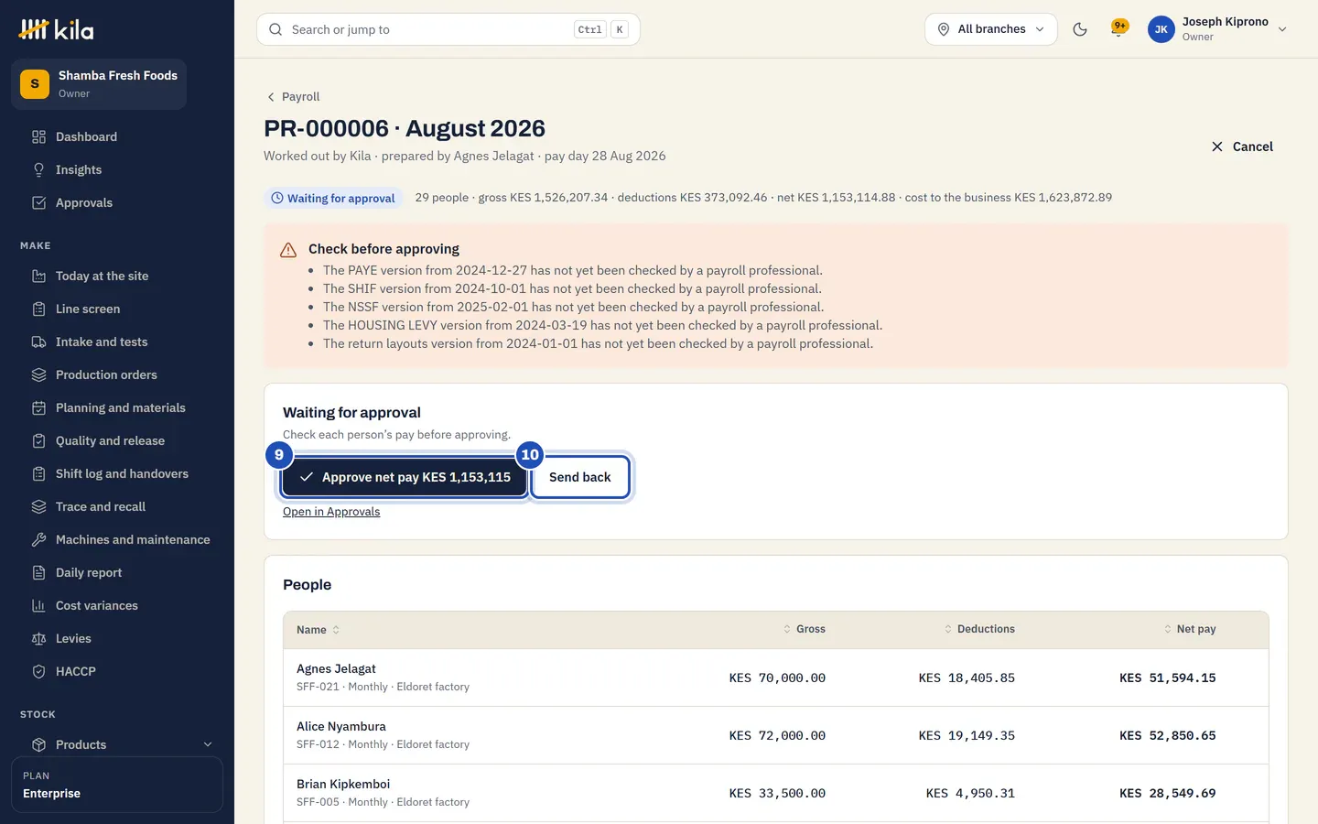Open Shift log and handovers menu item
Screen dimensions: 1318x824
click(122, 473)
